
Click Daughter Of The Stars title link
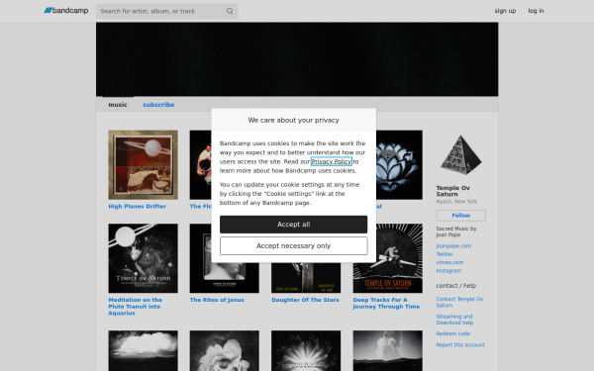click(305, 300)
